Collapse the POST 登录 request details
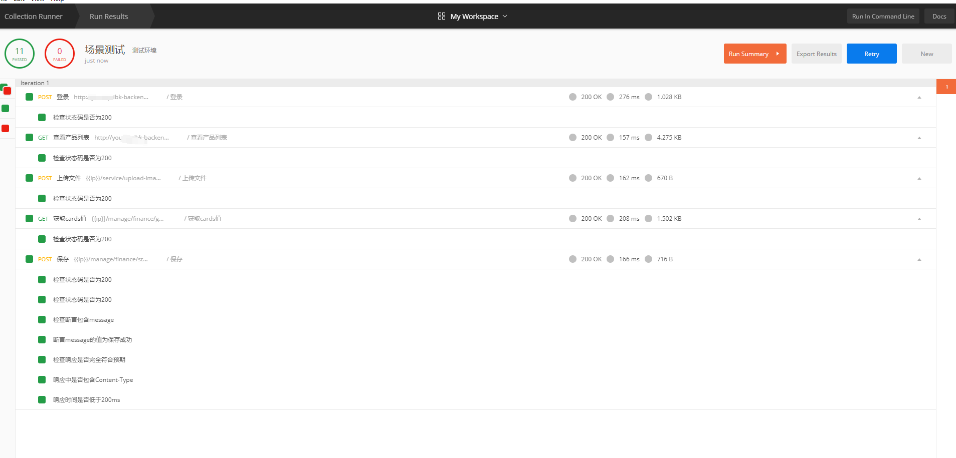 [919, 97]
